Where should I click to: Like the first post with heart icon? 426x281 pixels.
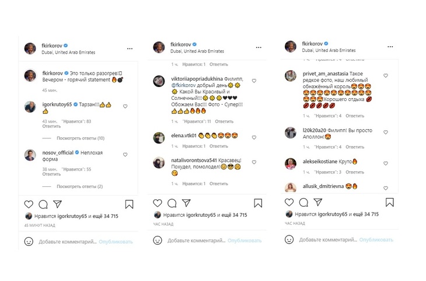[x=29, y=204]
